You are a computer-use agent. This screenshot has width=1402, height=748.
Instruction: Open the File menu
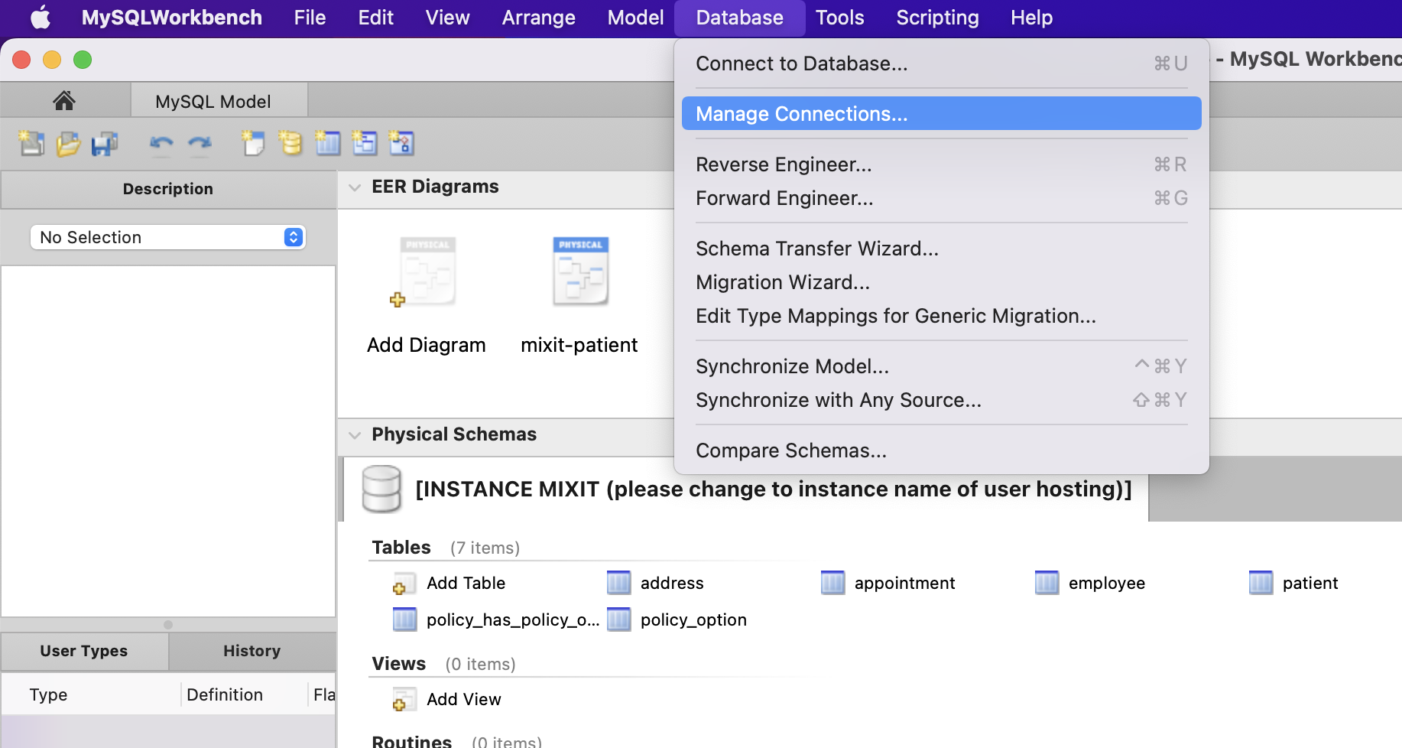coord(310,18)
